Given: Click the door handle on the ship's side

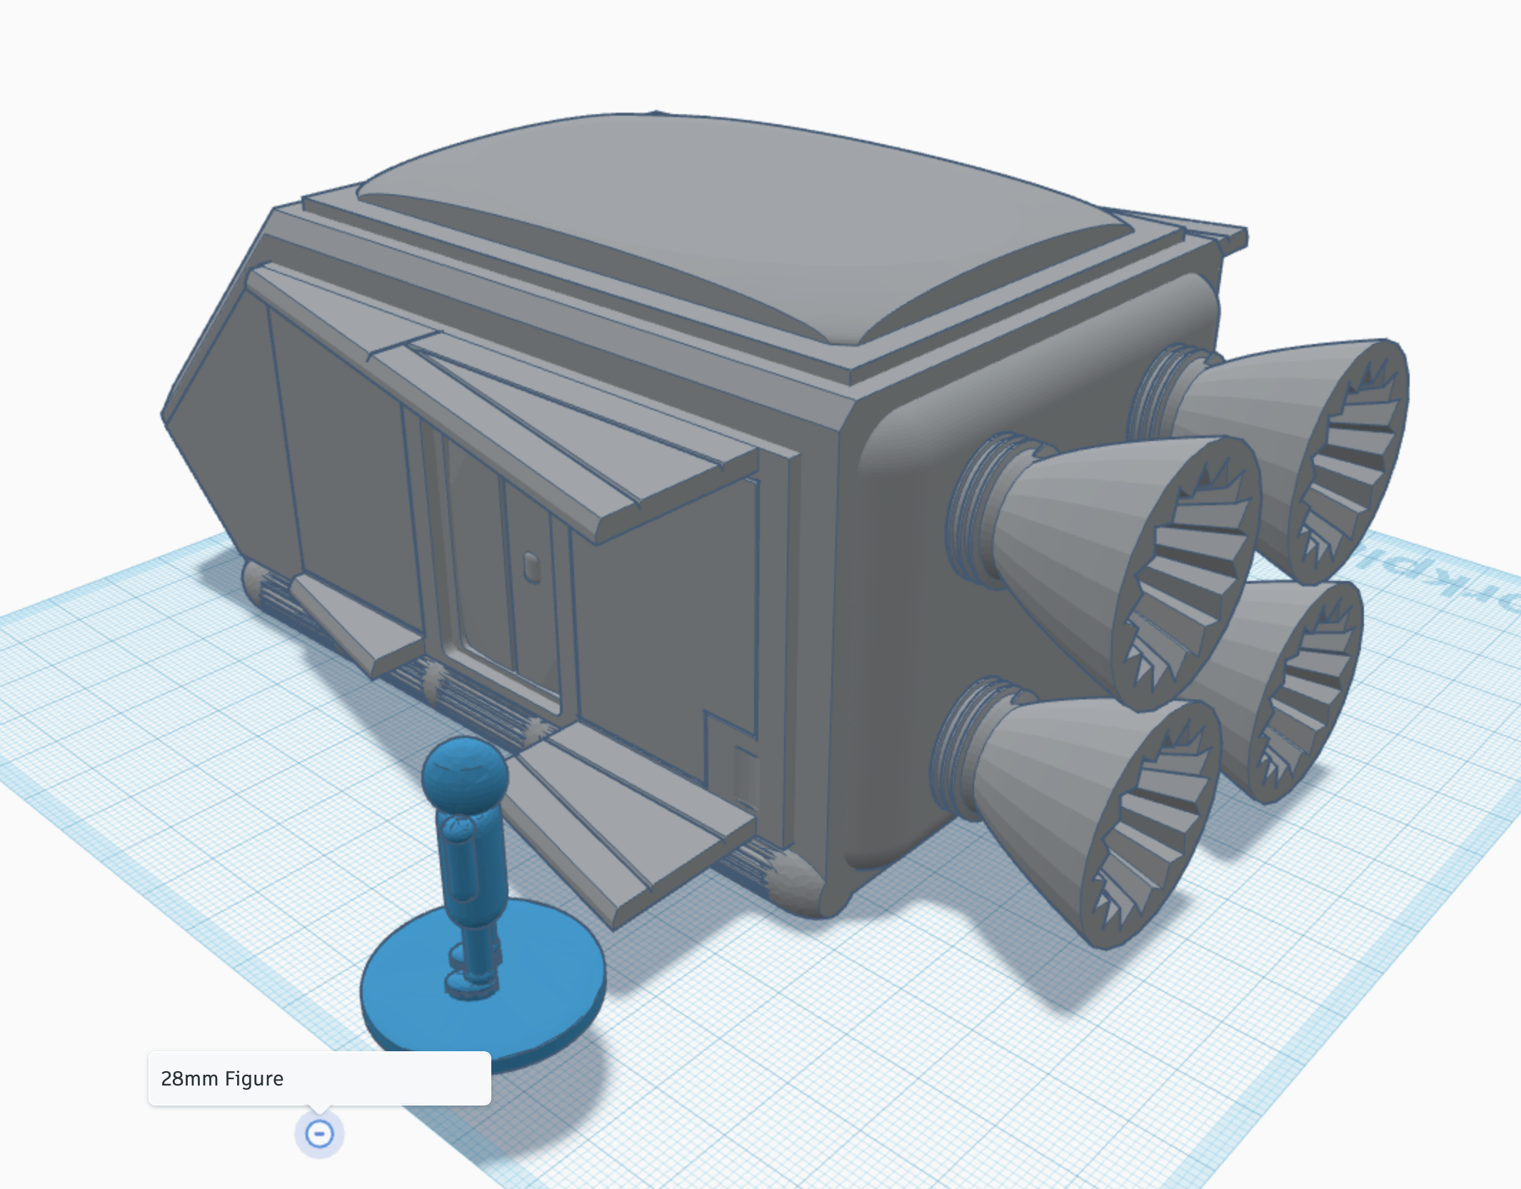Looking at the screenshot, I should click(x=532, y=567).
